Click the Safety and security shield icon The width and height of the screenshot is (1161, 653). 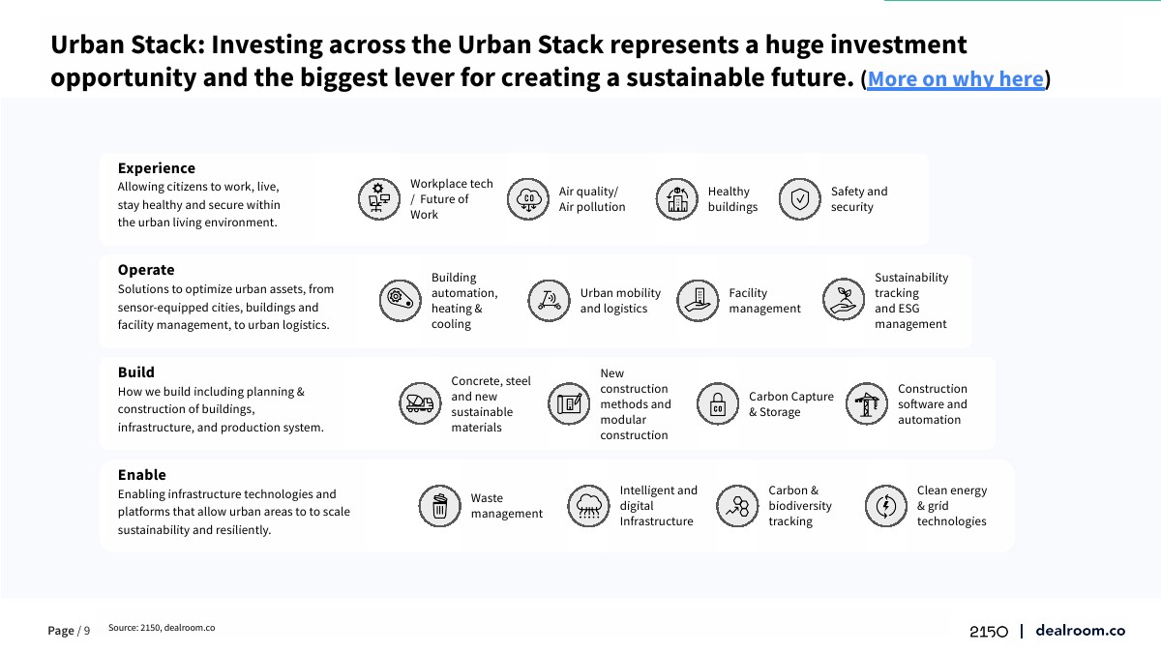(x=800, y=199)
